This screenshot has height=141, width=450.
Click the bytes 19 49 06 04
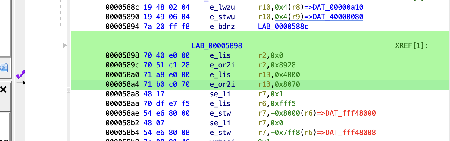[167, 17]
